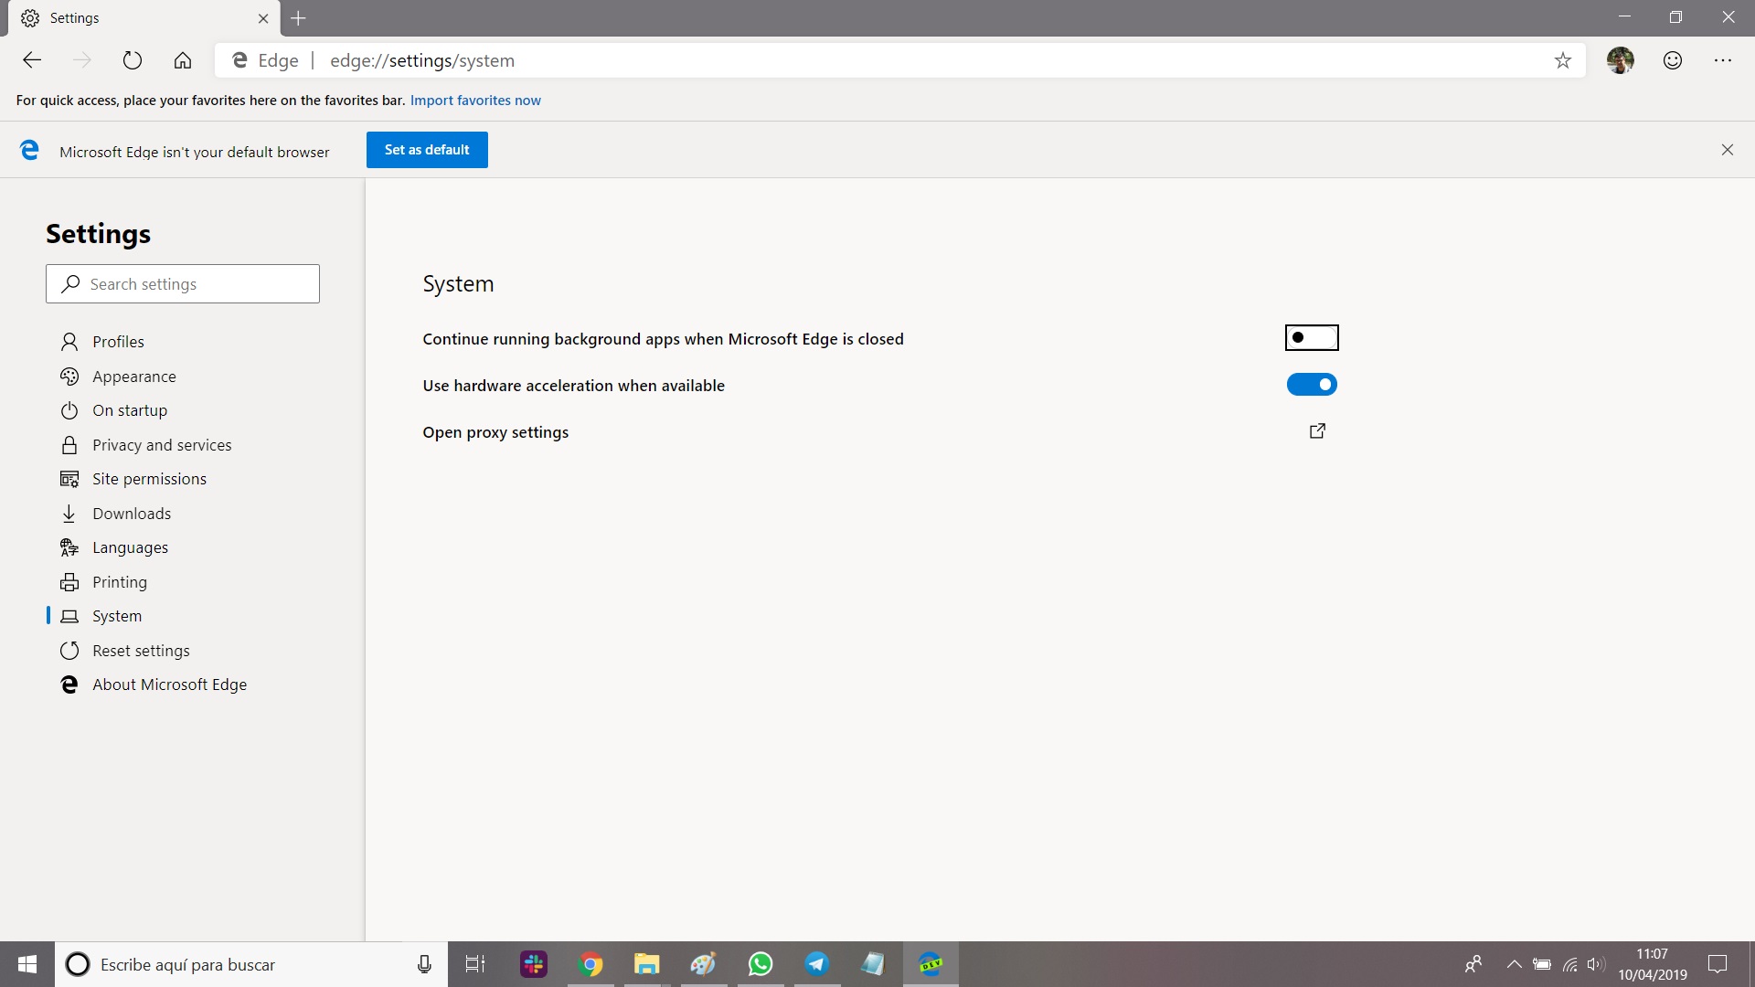This screenshot has height=987, width=1755.
Task: Open the Action Center notifications icon
Action: coord(1718,964)
